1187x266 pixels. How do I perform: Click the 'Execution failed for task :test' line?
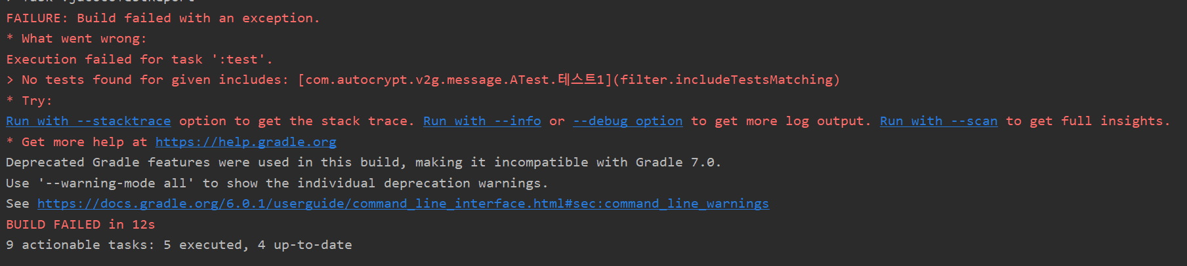[139, 60]
